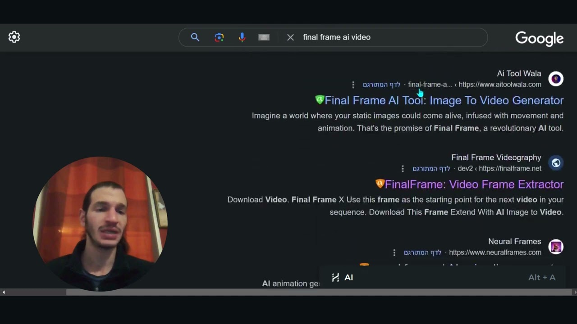The image size is (577, 324).
Task: Click the https://finalframe.net URL
Action: click(x=510, y=169)
